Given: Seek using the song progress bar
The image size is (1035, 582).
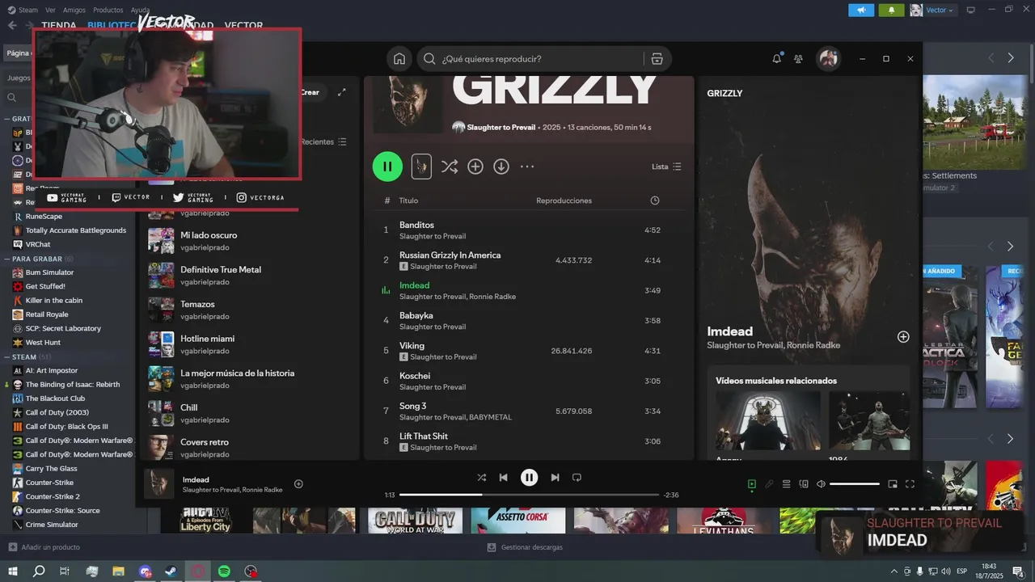Looking at the screenshot, I should point(529,495).
